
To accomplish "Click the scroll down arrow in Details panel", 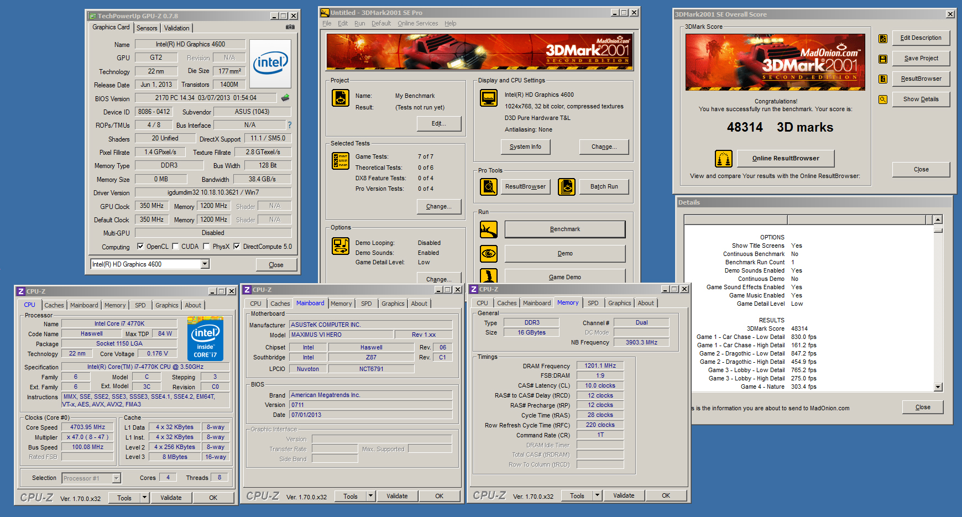I will coord(938,387).
